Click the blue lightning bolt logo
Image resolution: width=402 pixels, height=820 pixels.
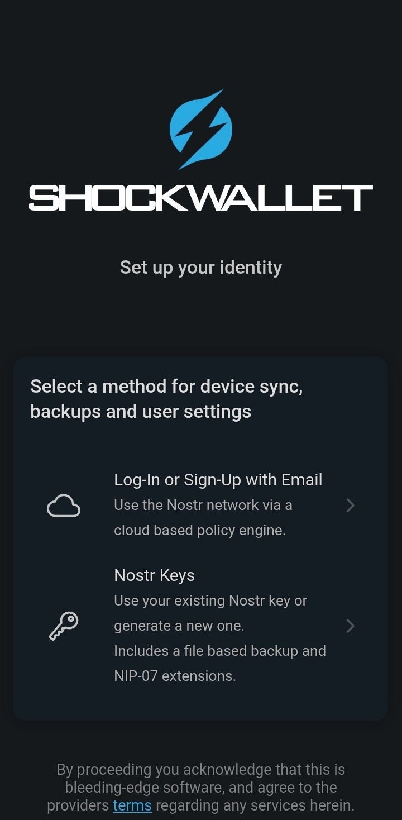201,130
